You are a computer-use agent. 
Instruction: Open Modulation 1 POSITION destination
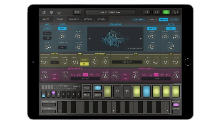click(x=85, y=79)
